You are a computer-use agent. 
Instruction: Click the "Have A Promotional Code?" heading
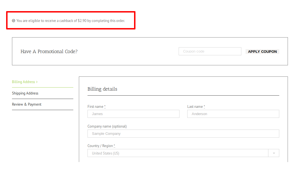click(x=49, y=51)
